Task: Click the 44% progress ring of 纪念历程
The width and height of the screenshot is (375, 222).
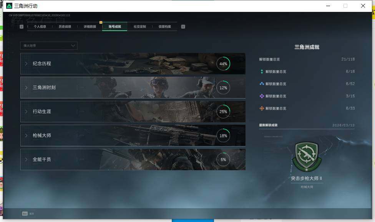Action: [x=223, y=64]
